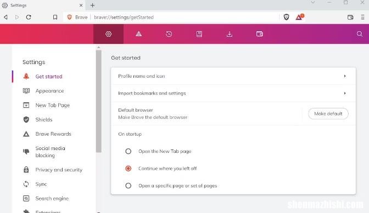Viewport: 369px width, 213px height.
Task: Open the Shields settings section
Action: pos(44,119)
